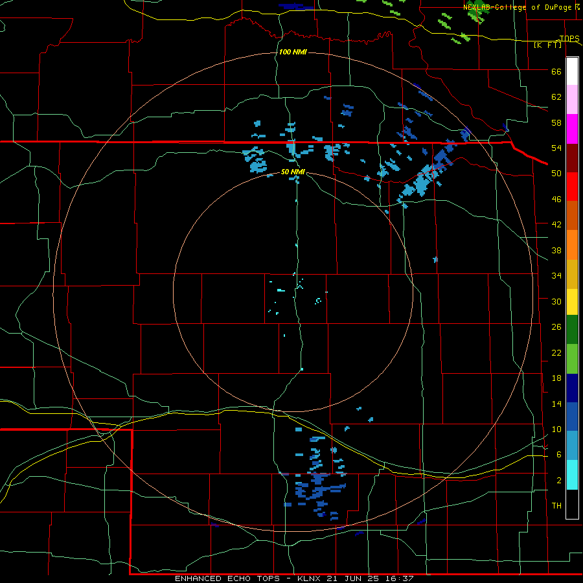The width and height of the screenshot is (583, 583).
Task: Click the legend value 2
Action: 558,481
